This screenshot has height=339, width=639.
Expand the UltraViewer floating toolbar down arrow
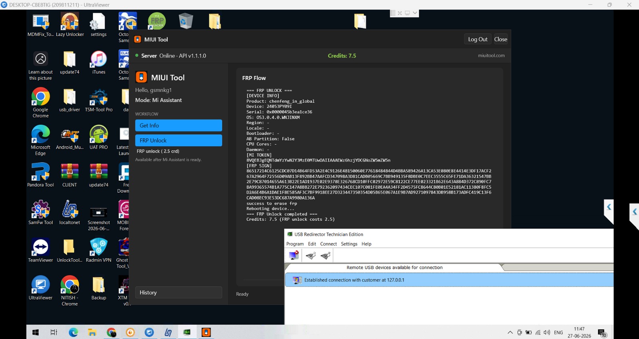[x=415, y=13]
